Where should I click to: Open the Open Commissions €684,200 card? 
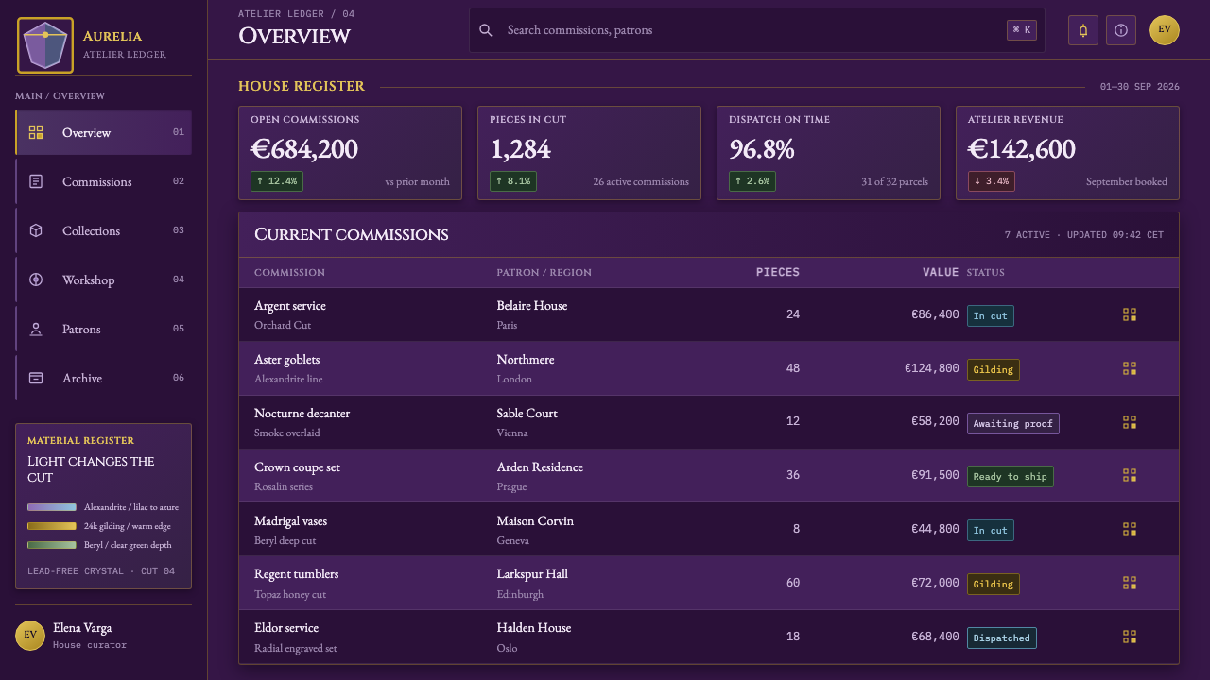click(x=350, y=153)
